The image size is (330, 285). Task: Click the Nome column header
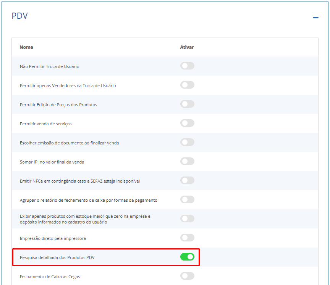pyautogui.click(x=26, y=47)
